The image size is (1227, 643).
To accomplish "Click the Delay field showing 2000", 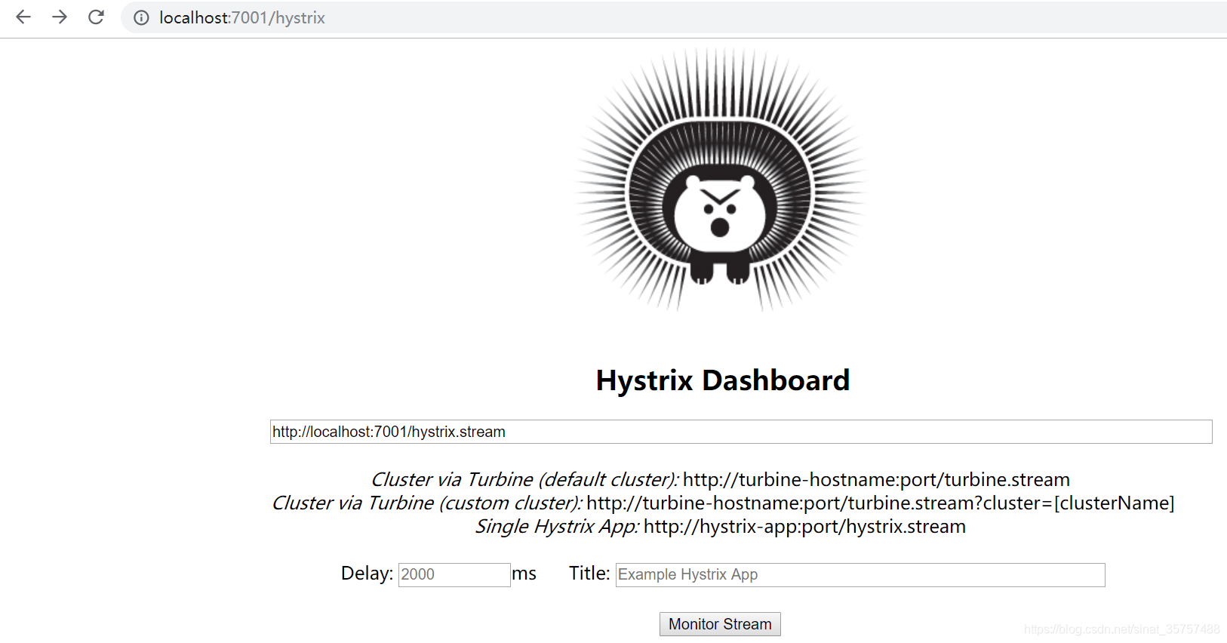I will [x=454, y=574].
